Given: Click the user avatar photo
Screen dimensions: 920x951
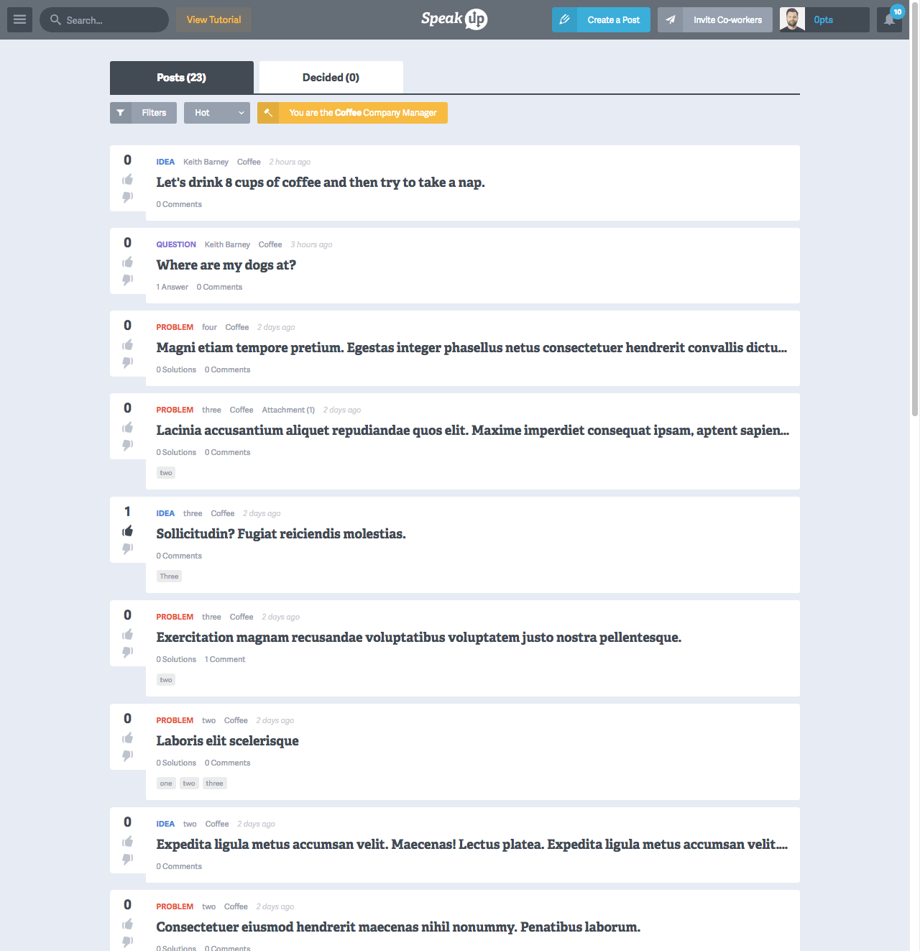Looking at the screenshot, I should click(x=792, y=20).
